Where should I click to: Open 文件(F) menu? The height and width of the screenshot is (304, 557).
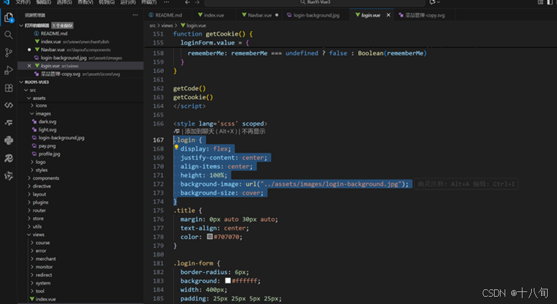23,2
